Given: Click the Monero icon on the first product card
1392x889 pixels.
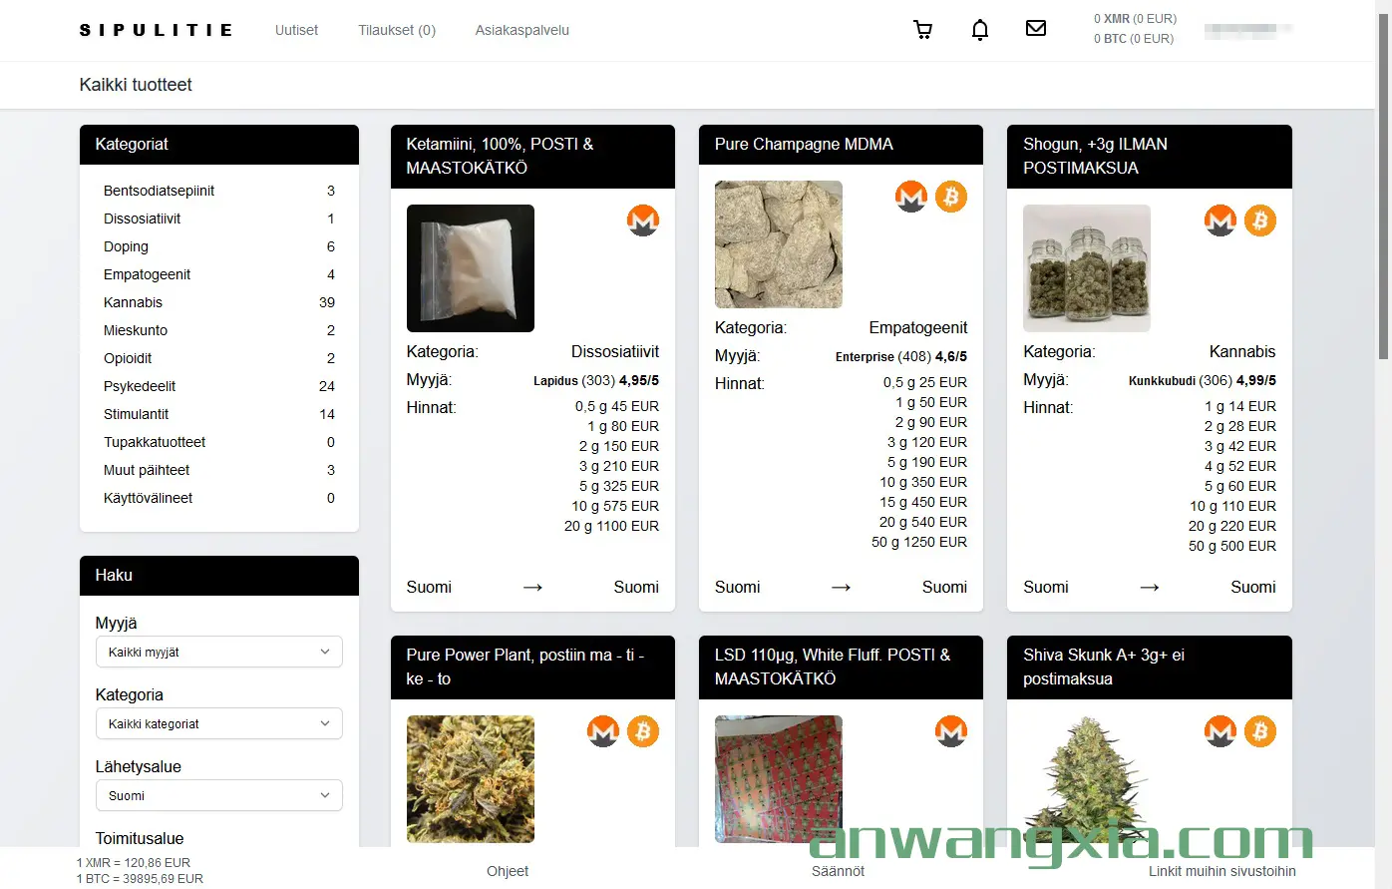Looking at the screenshot, I should (643, 221).
